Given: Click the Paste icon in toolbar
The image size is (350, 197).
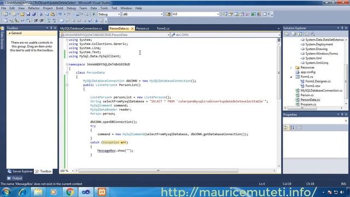Looking at the screenshot, I should [52, 14].
